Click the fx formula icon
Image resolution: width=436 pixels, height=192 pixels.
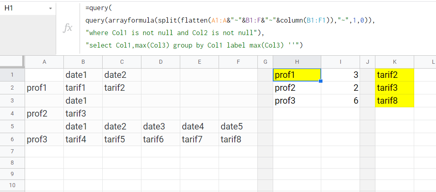click(68, 28)
